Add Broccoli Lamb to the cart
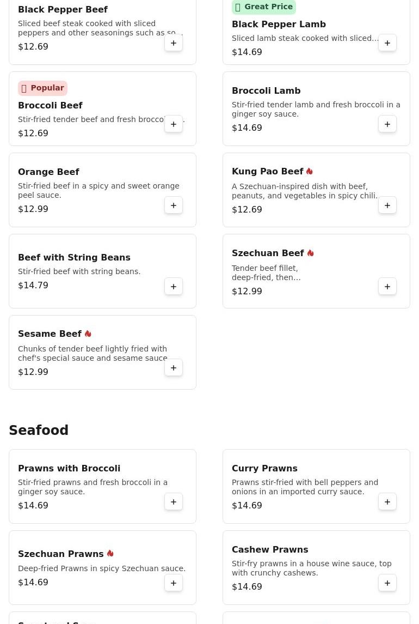 (387, 124)
